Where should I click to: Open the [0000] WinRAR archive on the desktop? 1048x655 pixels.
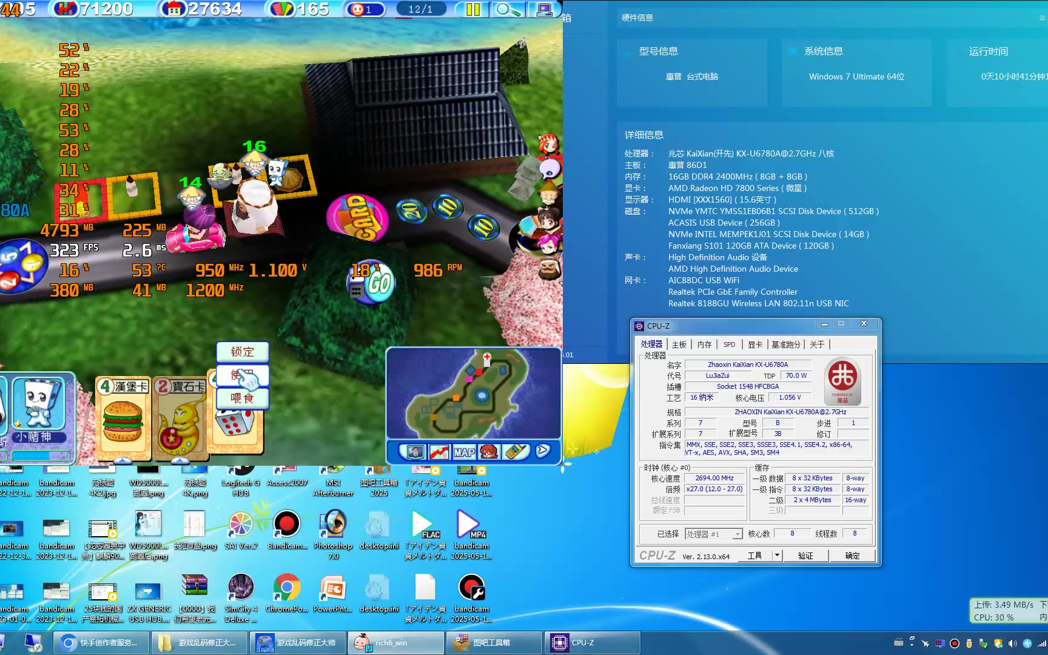click(195, 598)
